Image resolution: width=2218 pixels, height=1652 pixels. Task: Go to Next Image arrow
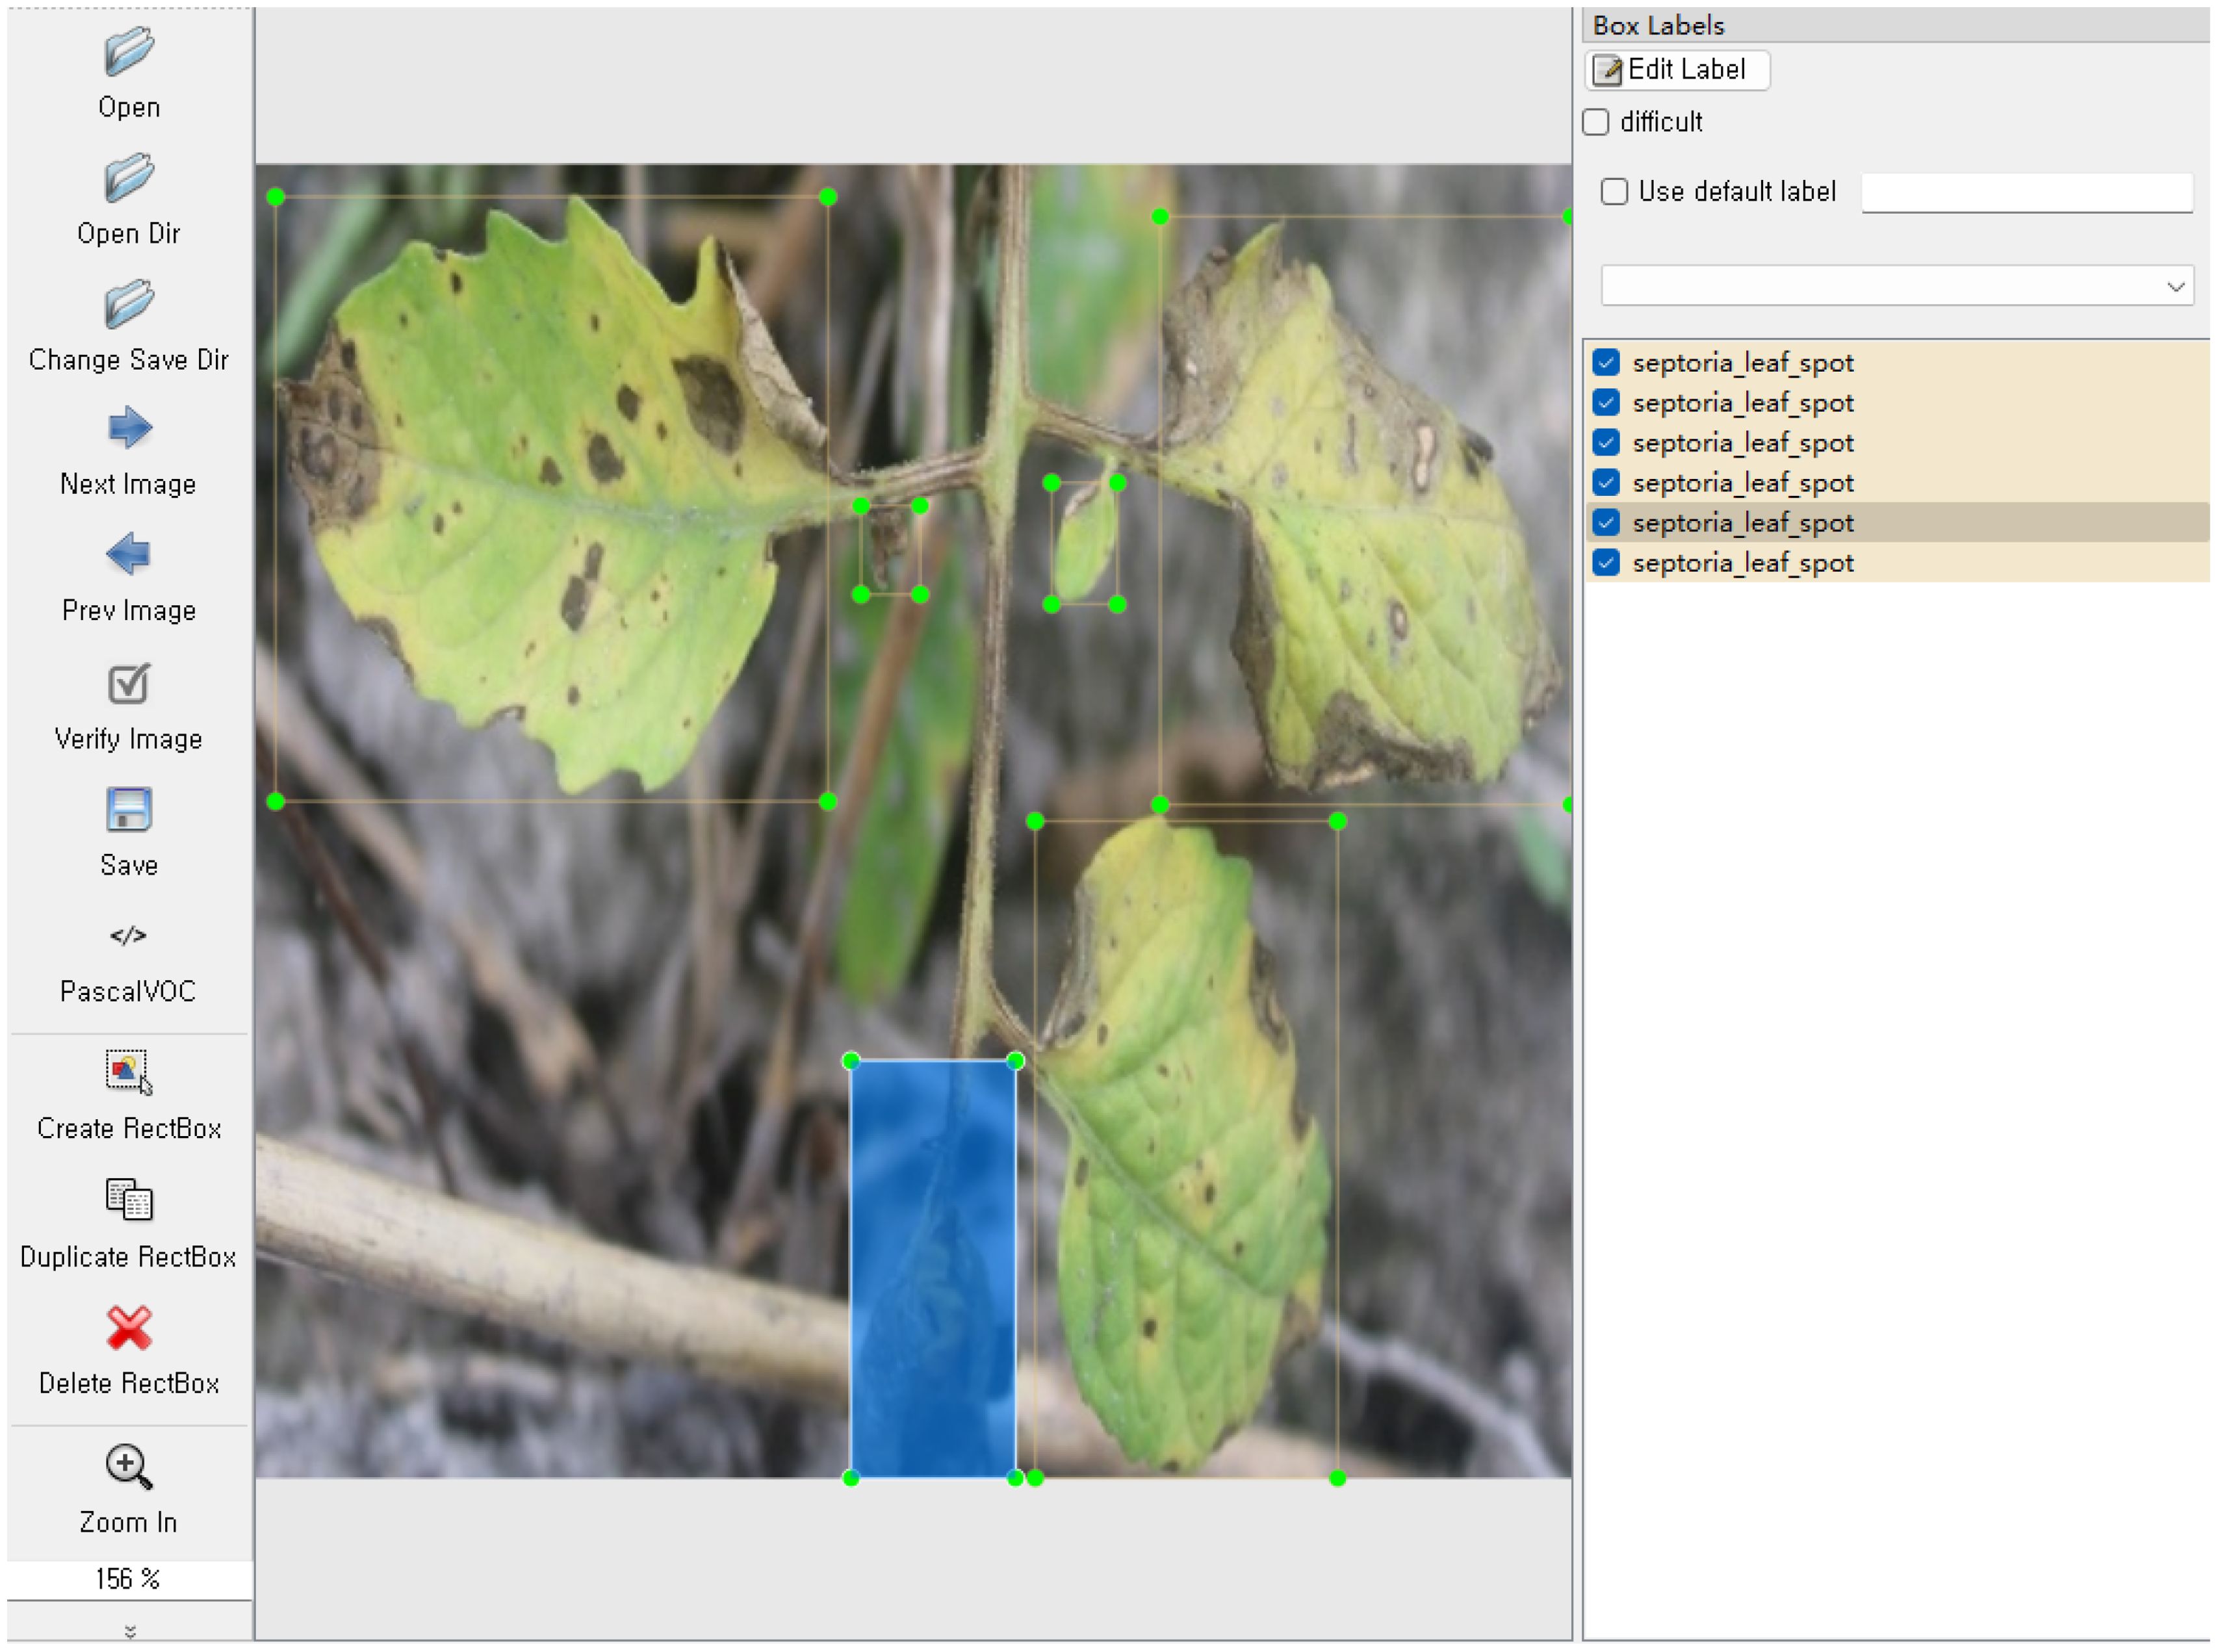[x=128, y=428]
